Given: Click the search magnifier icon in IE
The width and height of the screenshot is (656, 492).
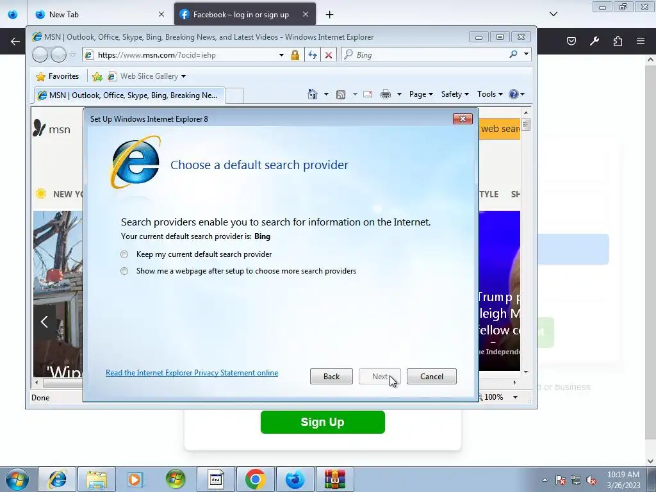Looking at the screenshot, I should tap(513, 54).
